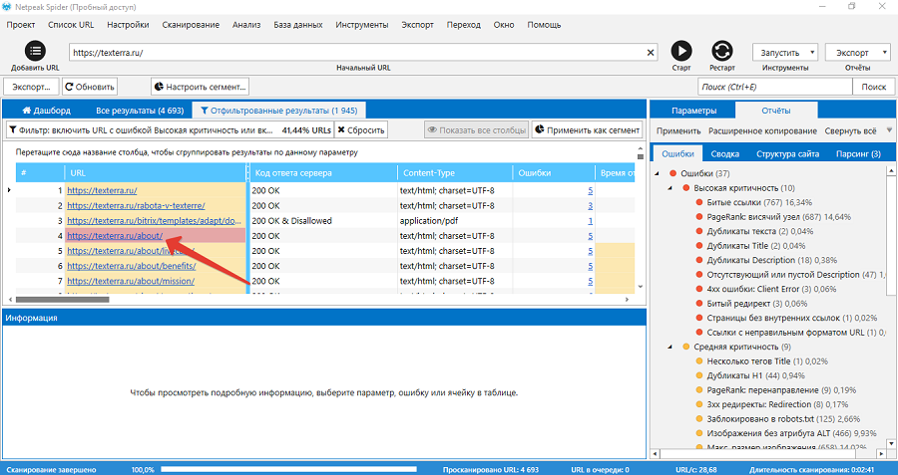Viewport: 898px width, 475px height.
Task: Select the Отфильтрованные результаты tab
Action: pyautogui.click(x=278, y=111)
